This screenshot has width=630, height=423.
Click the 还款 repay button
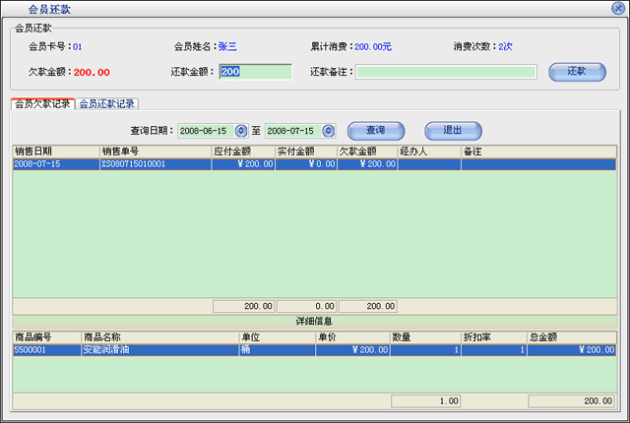click(577, 72)
